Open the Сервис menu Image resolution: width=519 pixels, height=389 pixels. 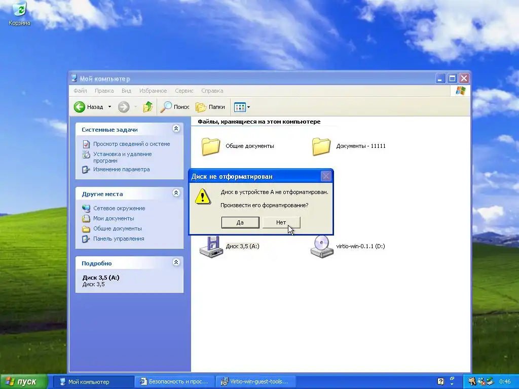(x=184, y=91)
